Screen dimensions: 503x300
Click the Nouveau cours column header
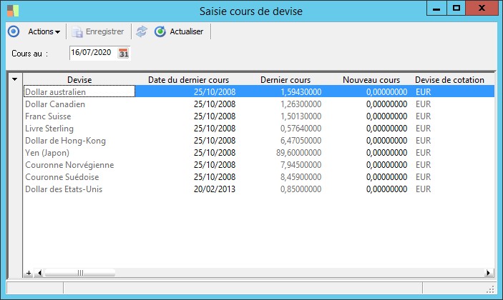pyautogui.click(x=371, y=79)
